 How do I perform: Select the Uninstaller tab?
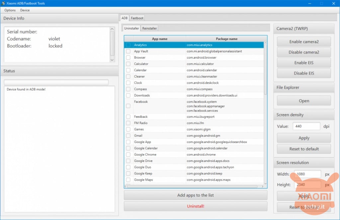click(131, 28)
